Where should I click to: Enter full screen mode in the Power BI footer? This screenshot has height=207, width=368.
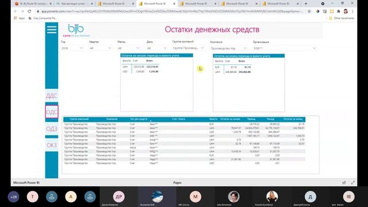pyautogui.click(x=352, y=182)
